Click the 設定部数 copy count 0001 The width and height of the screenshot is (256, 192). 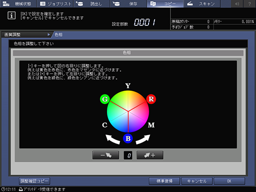[x=145, y=22]
